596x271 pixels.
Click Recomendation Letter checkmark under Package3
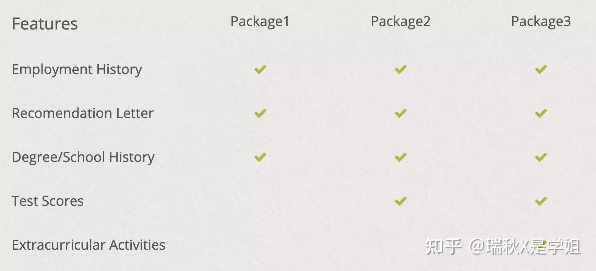pyautogui.click(x=541, y=113)
